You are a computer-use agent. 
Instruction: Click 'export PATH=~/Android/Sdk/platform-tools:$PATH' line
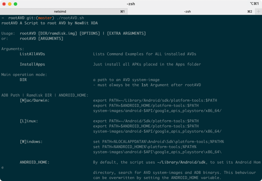146,121
